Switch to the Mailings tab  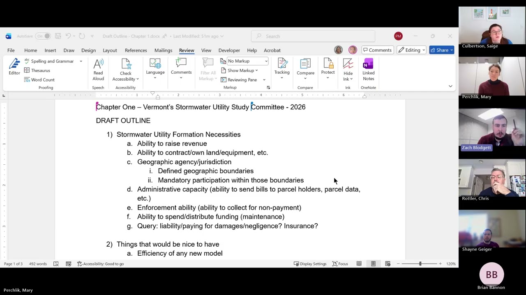163,50
